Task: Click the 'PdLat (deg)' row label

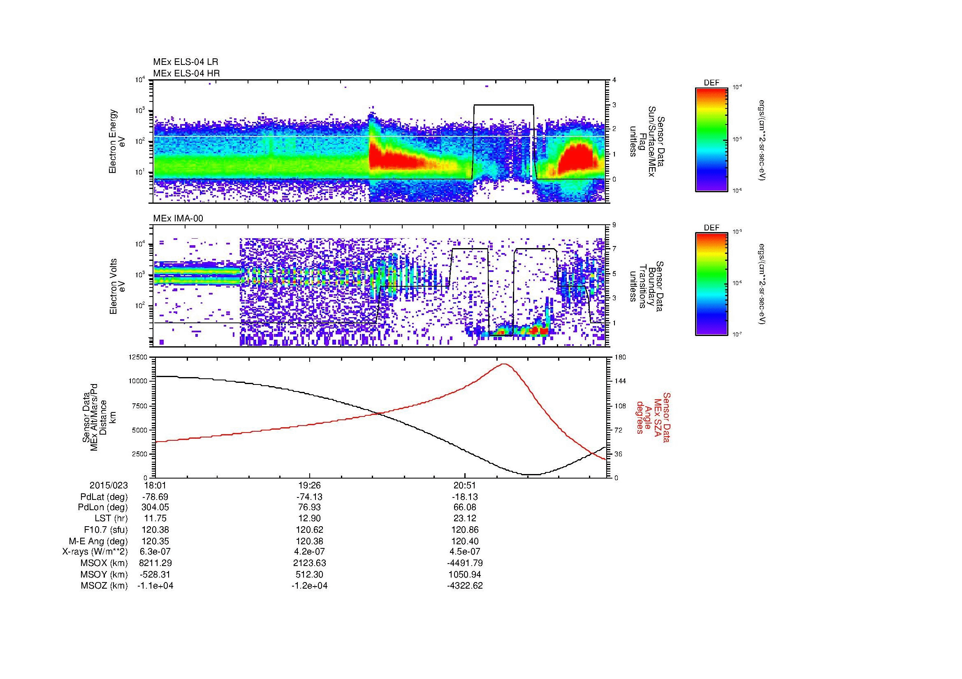Action: click(x=104, y=497)
